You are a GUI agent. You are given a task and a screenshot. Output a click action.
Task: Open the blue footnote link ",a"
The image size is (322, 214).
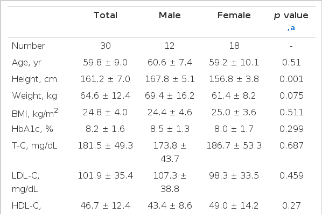coord(291,28)
